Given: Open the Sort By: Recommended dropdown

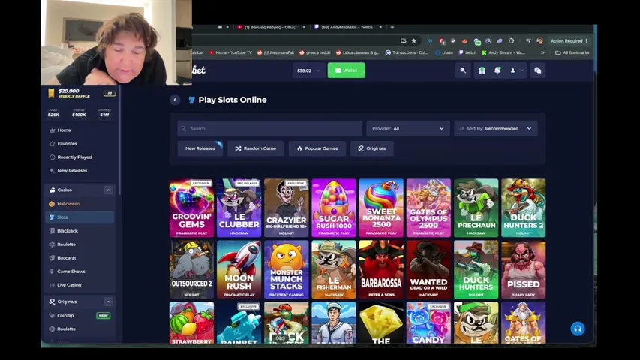Looking at the screenshot, I should (496, 128).
